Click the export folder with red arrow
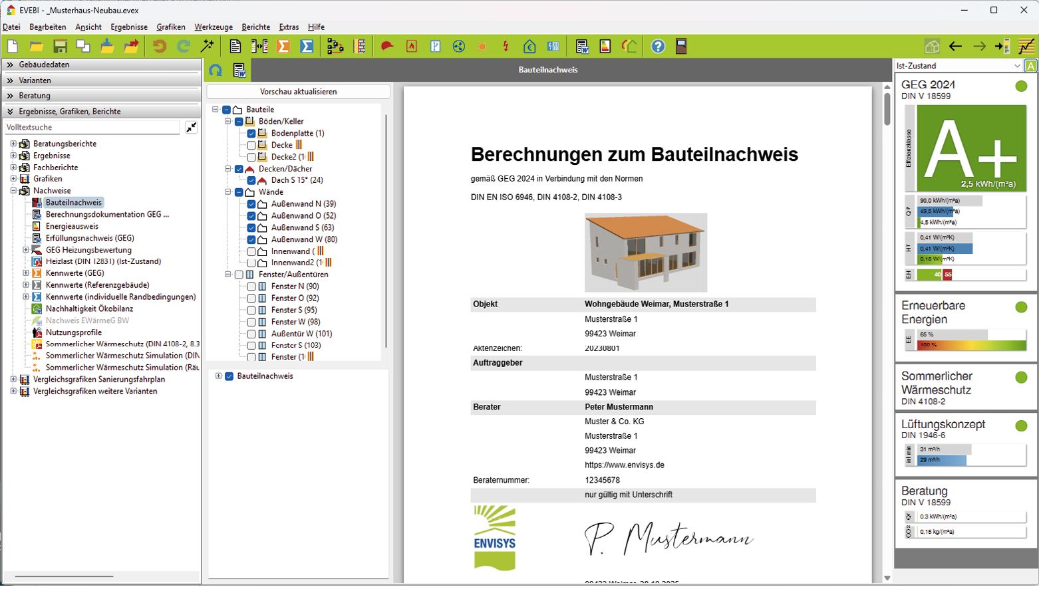The image size is (1039, 589). (x=132, y=47)
